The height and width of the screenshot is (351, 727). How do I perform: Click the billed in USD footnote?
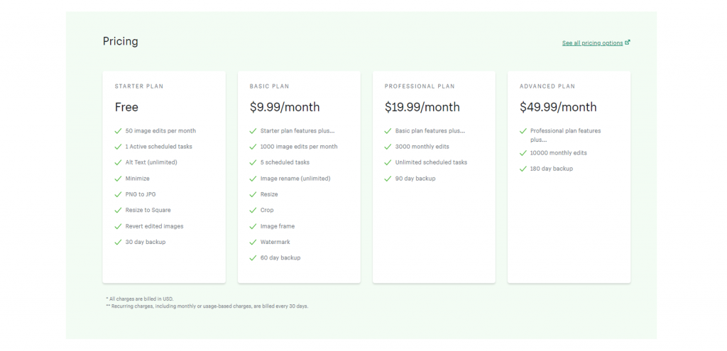click(140, 299)
